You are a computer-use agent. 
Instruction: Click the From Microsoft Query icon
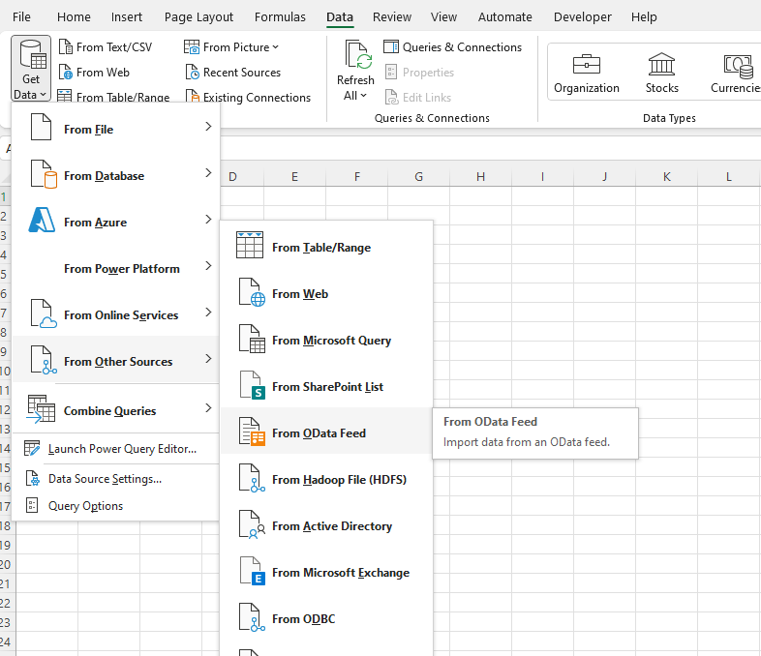click(x=252, y=339)
